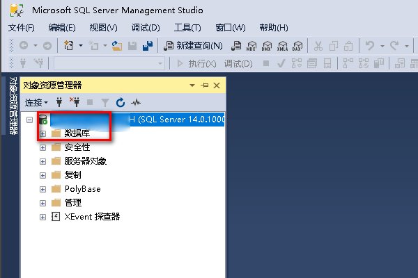Expand the 数据库 folder
This screenshot has width=418, height=278.
[42, 133]
